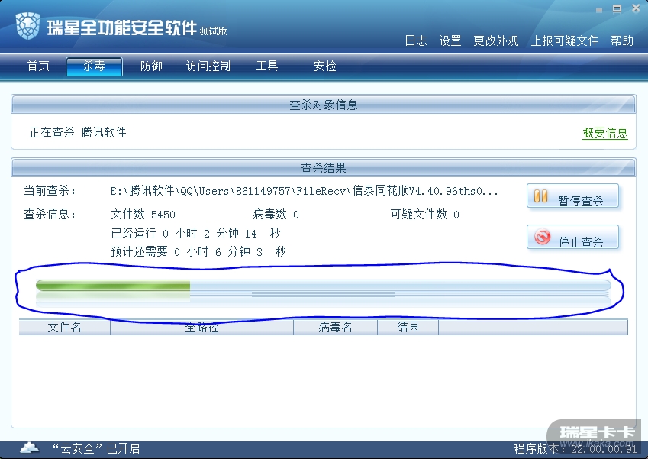The image size is (648, 459).
Task: Open the 日志 menu
Action: [x=416, y=40]
